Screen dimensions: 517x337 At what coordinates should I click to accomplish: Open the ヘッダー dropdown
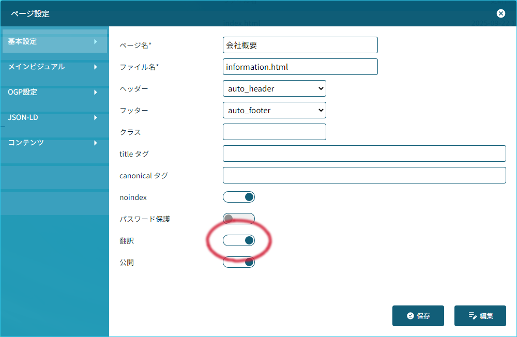275,88
